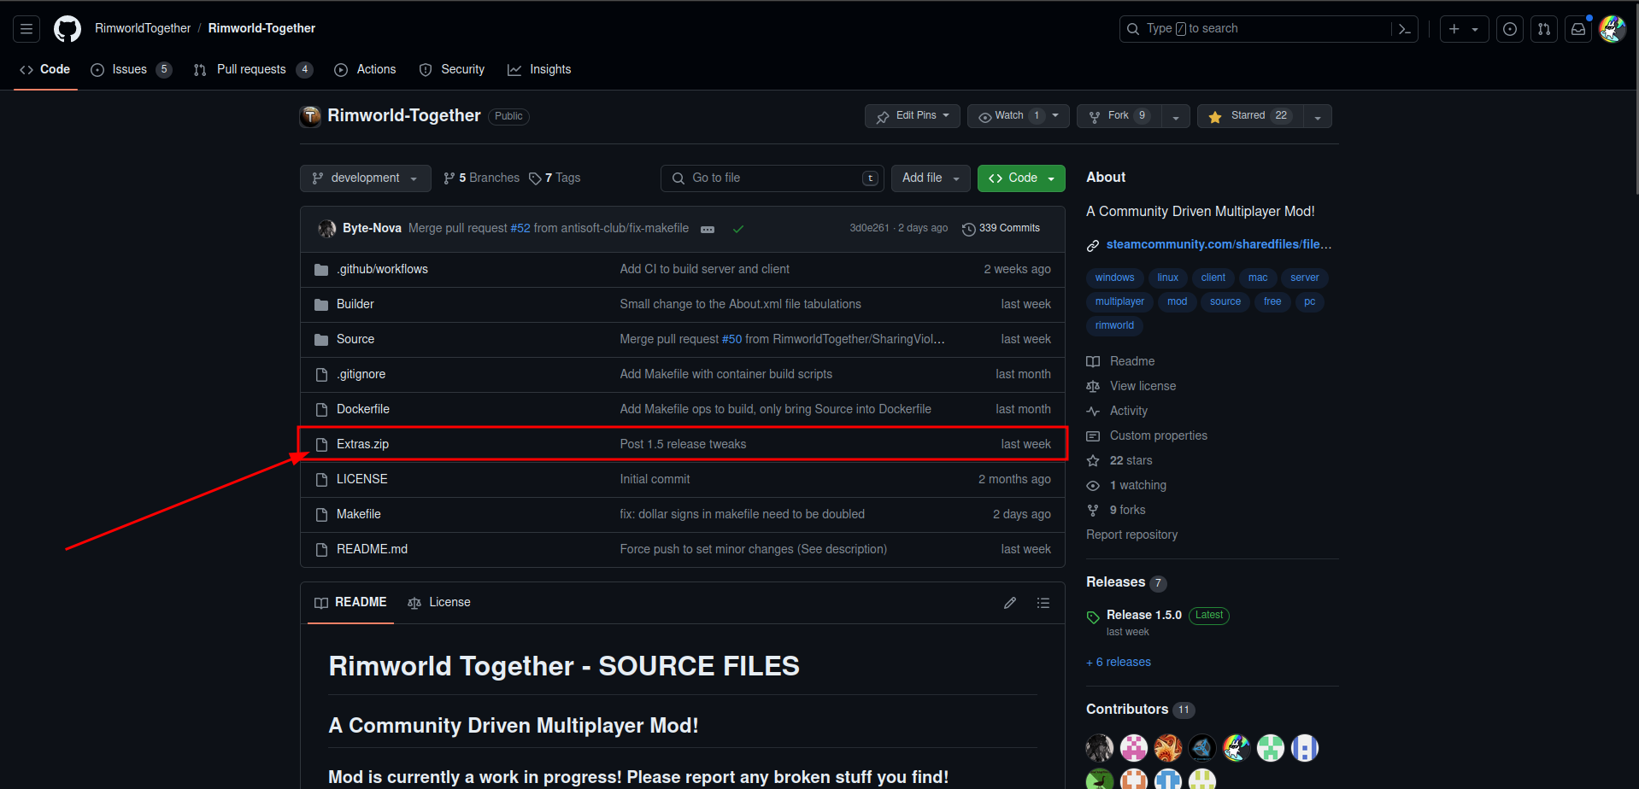This screenshot has width=1639, height=789.
Task: Open the command palette icon in search bar
Action: click(1404, 29)
